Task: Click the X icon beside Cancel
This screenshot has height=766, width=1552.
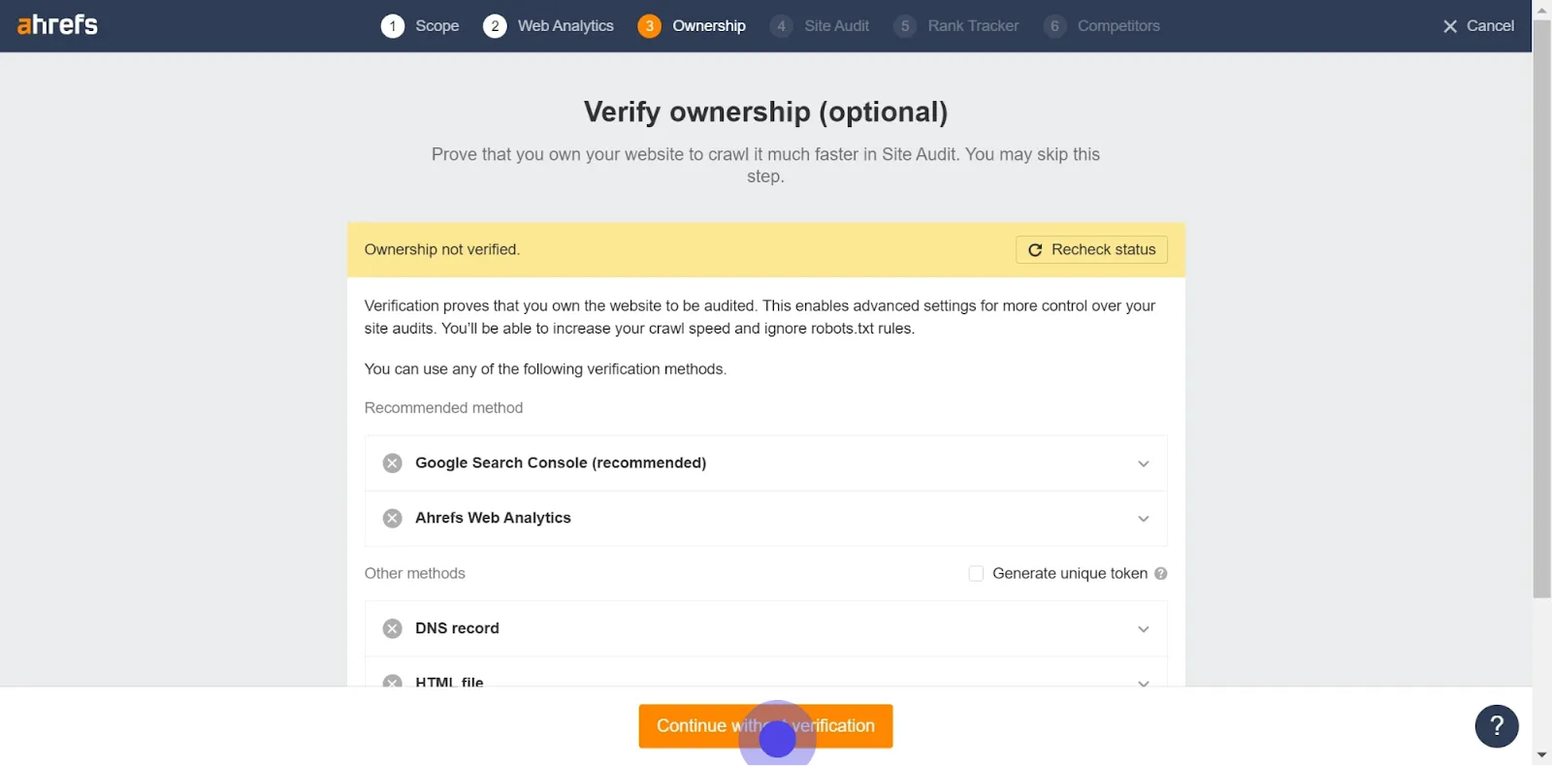Action: point(1450,26)
